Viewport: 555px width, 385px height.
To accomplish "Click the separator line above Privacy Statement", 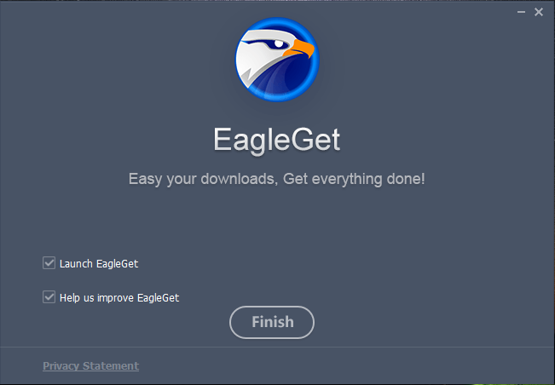I will 278,347.
